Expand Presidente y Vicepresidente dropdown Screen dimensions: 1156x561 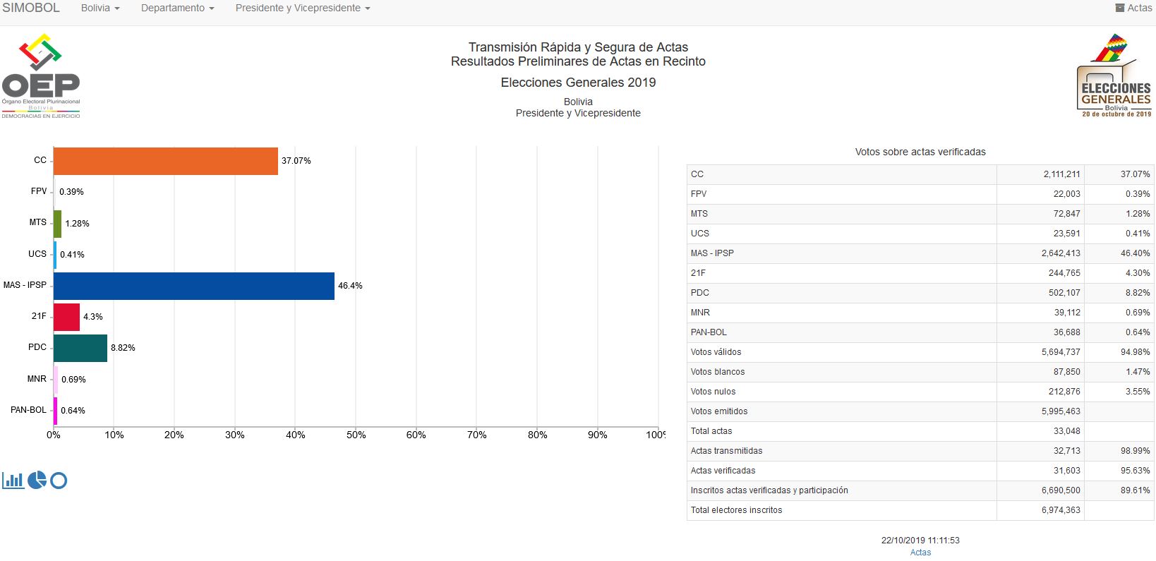tap(302, 8)
